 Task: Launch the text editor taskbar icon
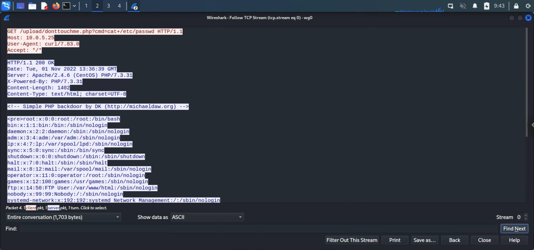[x=44, y=6]
